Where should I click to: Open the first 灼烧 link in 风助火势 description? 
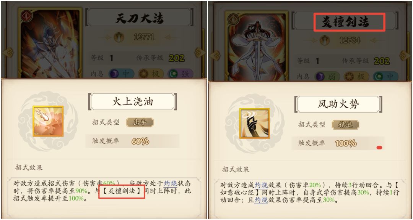coord(261,185)
